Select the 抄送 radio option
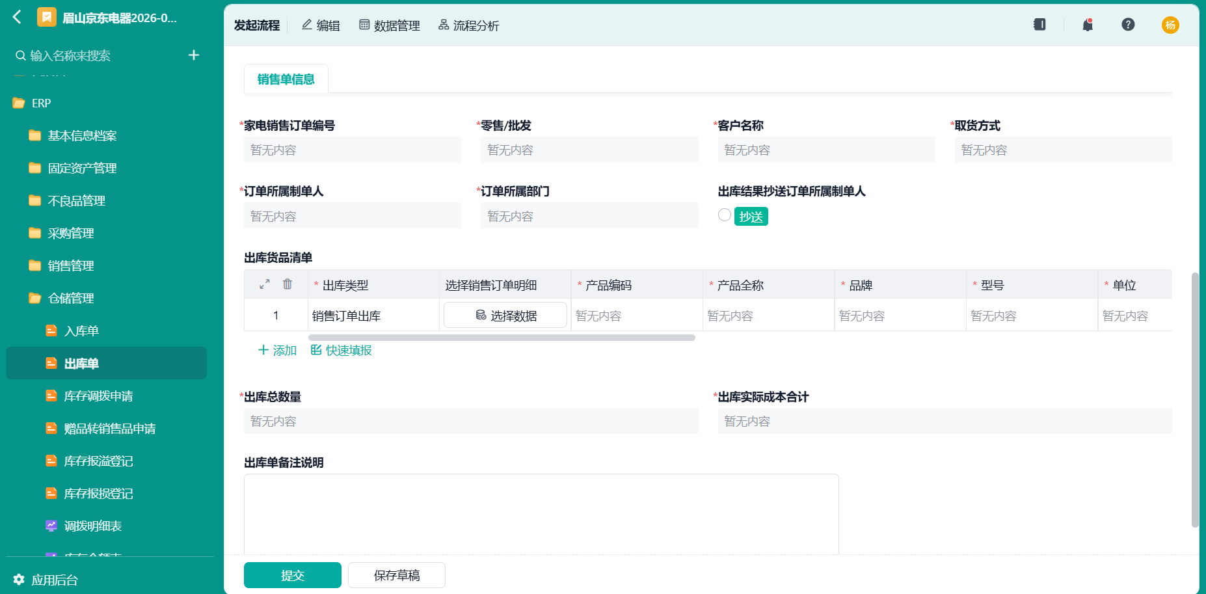The width and height of the screenshot is (1206, 594). coord(725,215)
